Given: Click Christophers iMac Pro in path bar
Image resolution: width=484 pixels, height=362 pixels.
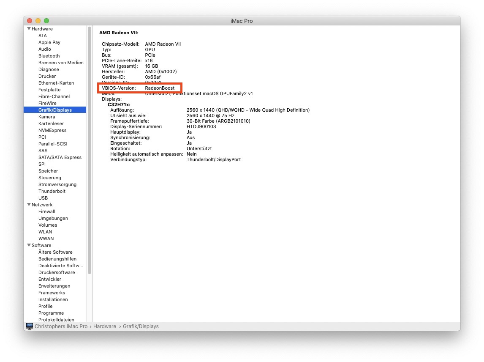Looking at the screenshot, I should 61,326.
